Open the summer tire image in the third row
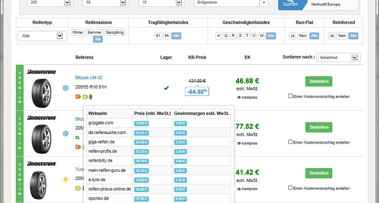379x203 pixels. pos(38,185)
